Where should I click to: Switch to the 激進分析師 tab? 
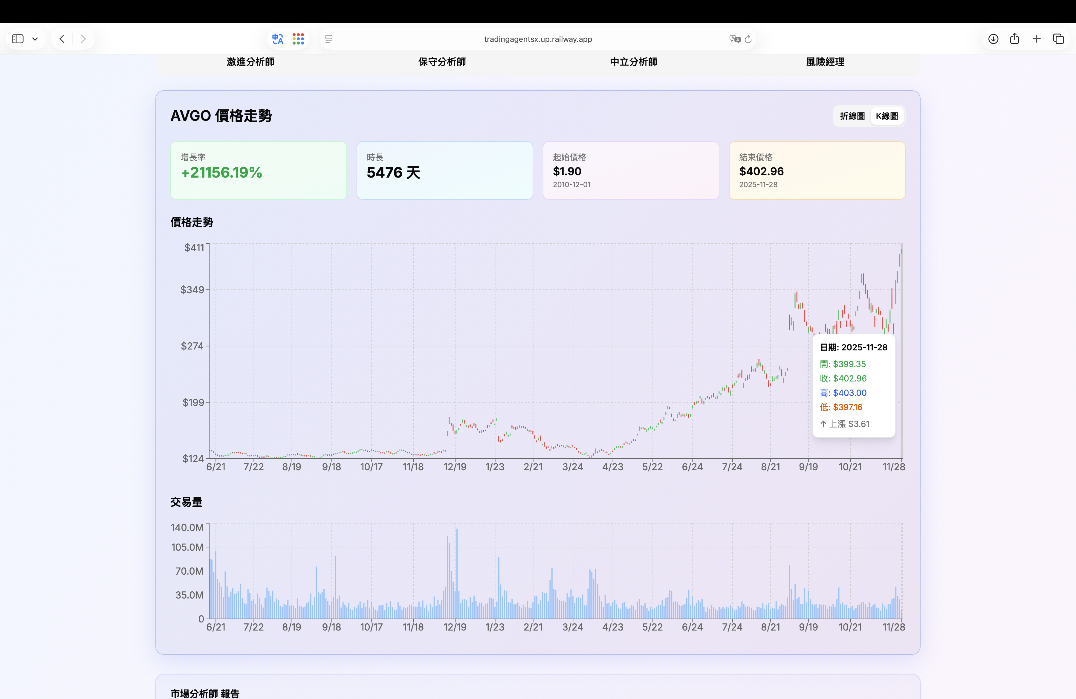(250, 62)
